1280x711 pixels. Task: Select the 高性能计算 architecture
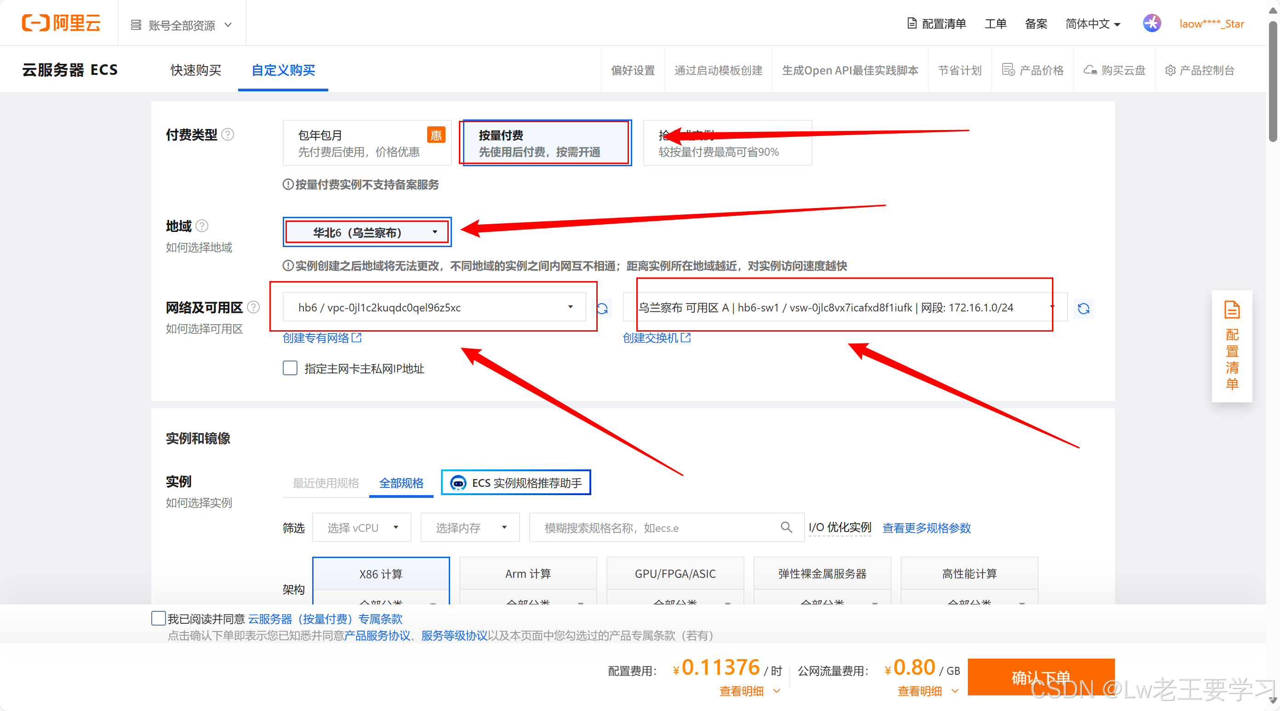[x=970, y=574]
